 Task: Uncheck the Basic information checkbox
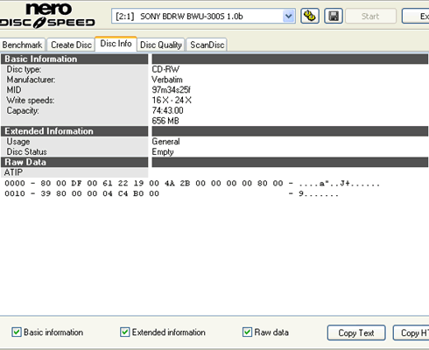click(17, 332)
